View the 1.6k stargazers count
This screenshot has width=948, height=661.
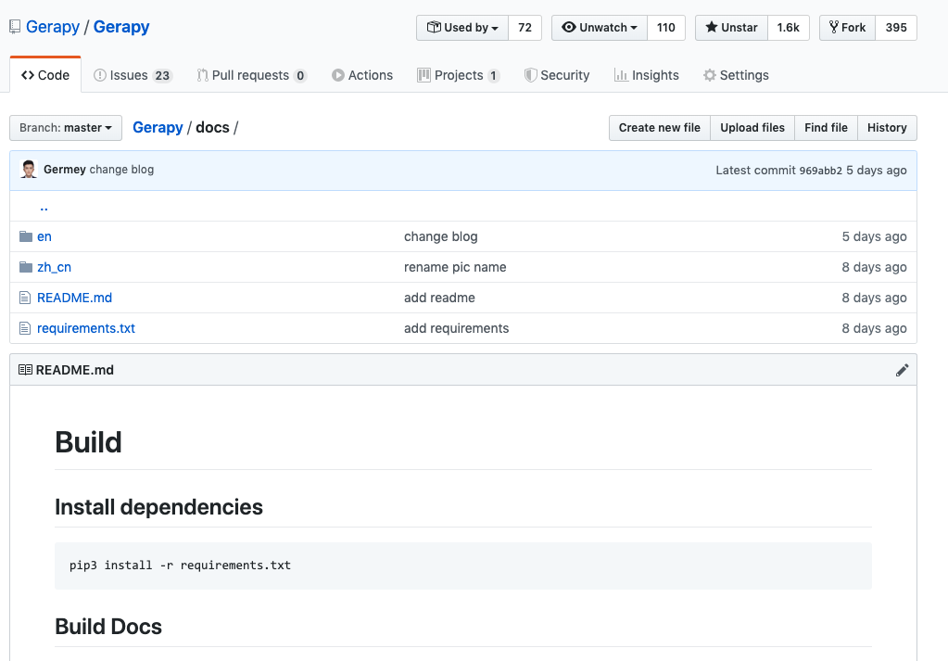click(x=789, y=28)
